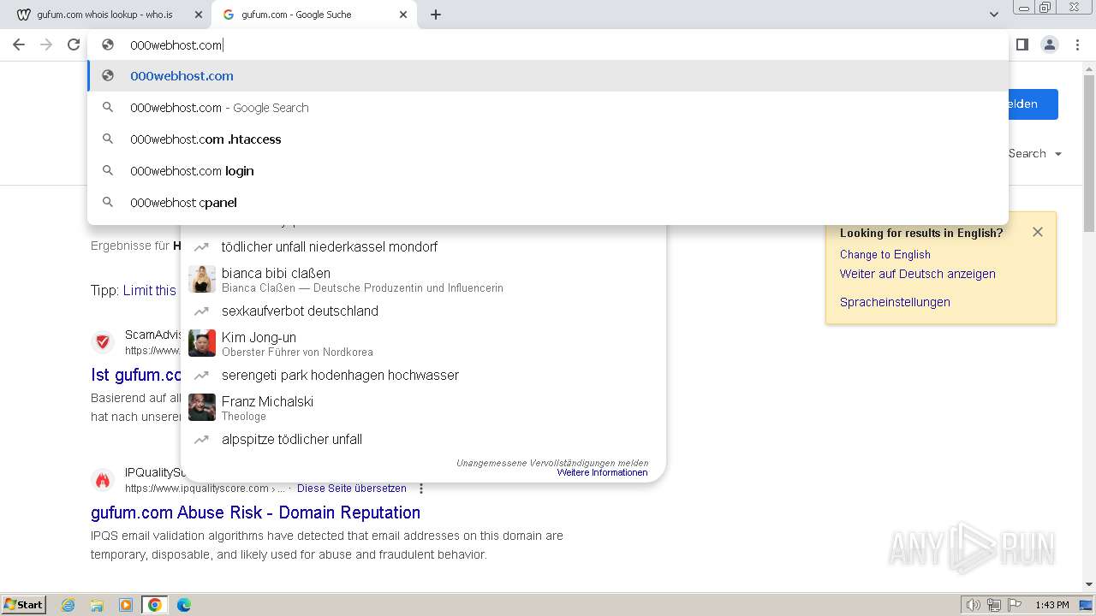Select '000webhost.com login' suggestion

548,171
